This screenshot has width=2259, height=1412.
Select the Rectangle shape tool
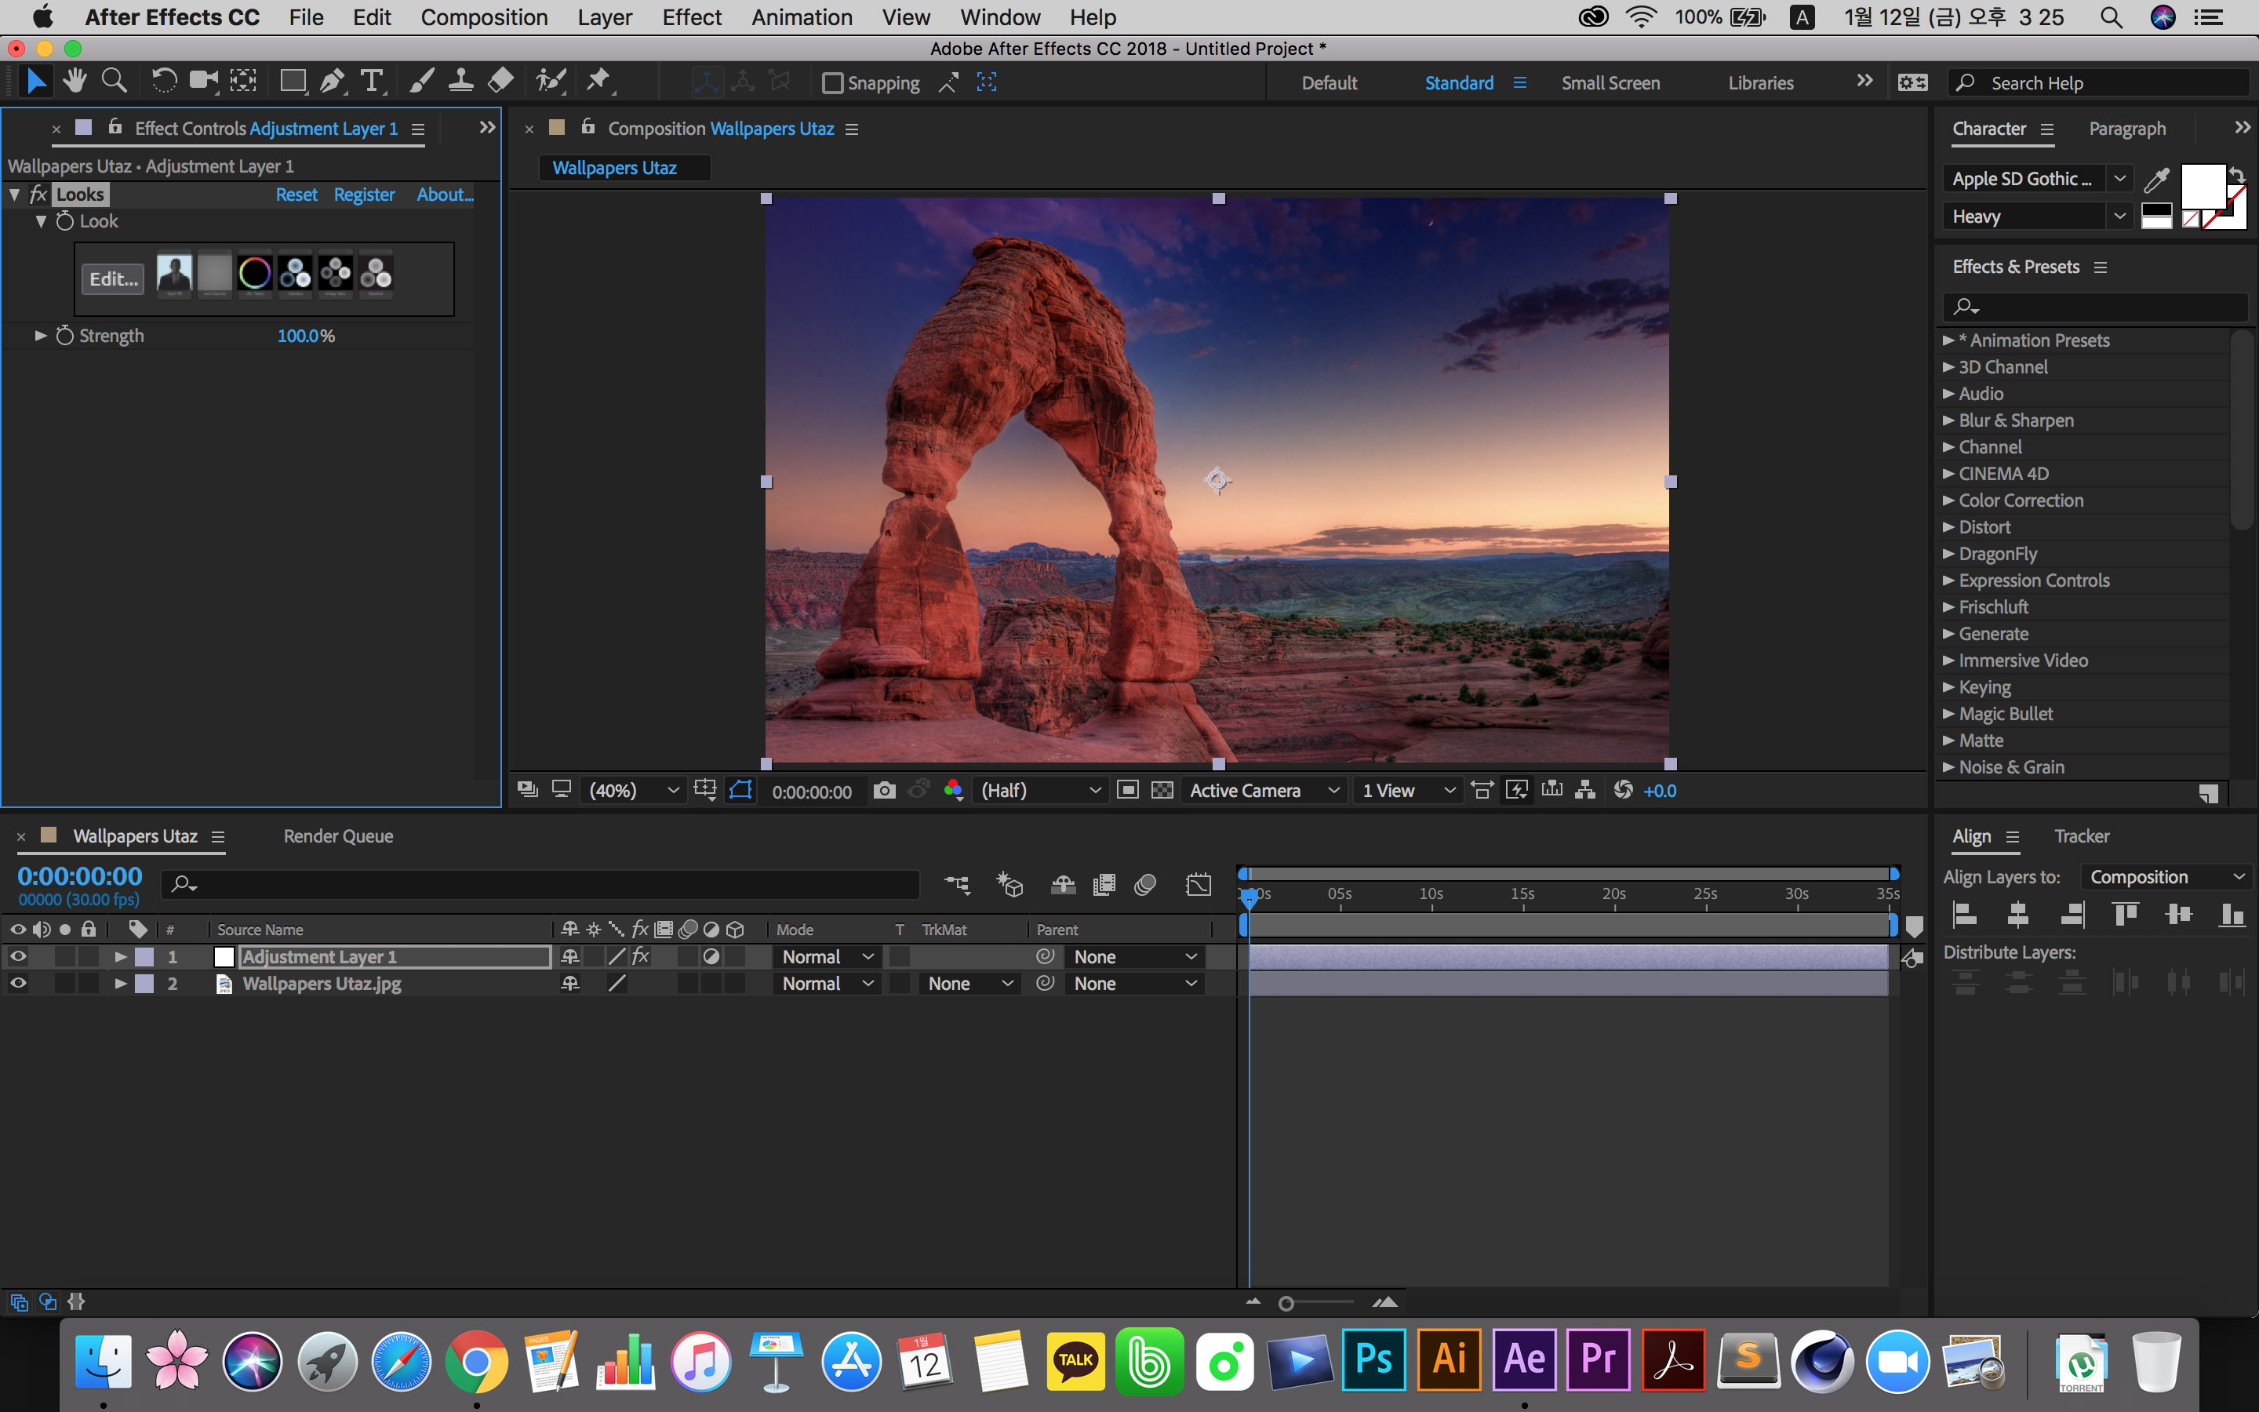[293, 82]
